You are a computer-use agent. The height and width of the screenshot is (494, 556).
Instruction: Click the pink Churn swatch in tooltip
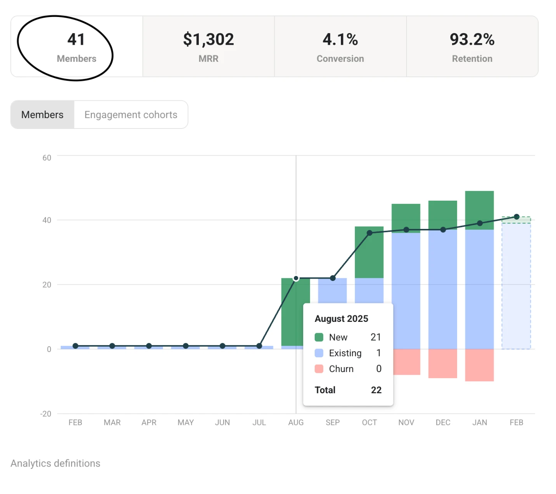(319, 369)
